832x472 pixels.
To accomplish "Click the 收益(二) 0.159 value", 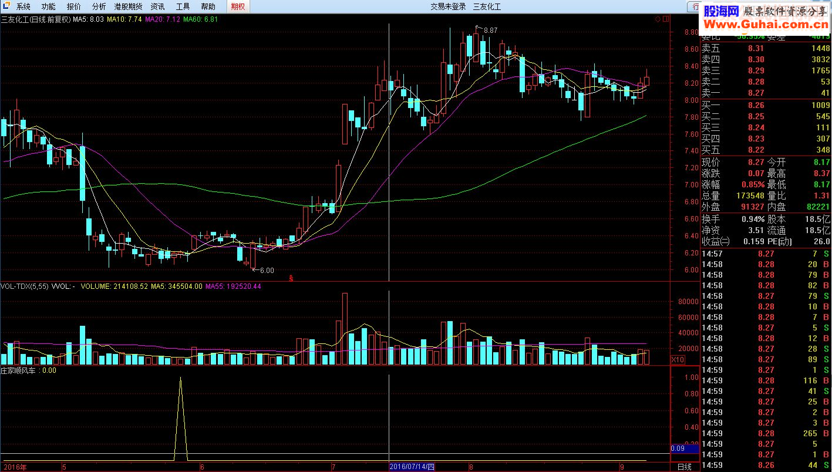I will coord(753,241).
